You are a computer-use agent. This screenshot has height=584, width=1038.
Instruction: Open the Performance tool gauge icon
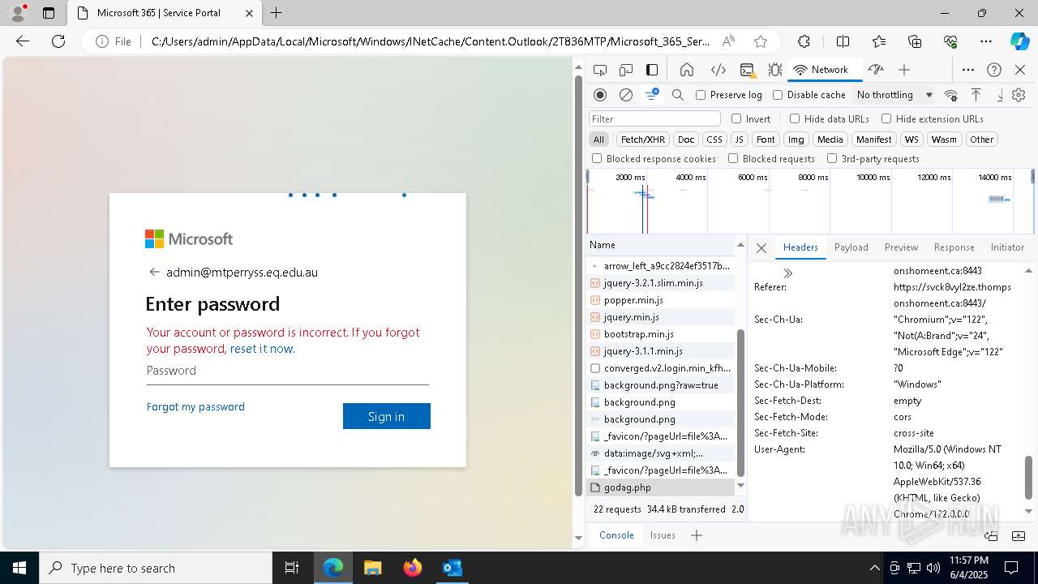(875, 70)
